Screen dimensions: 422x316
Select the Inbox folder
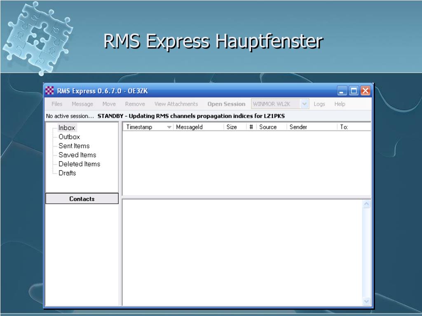[67, 128]
